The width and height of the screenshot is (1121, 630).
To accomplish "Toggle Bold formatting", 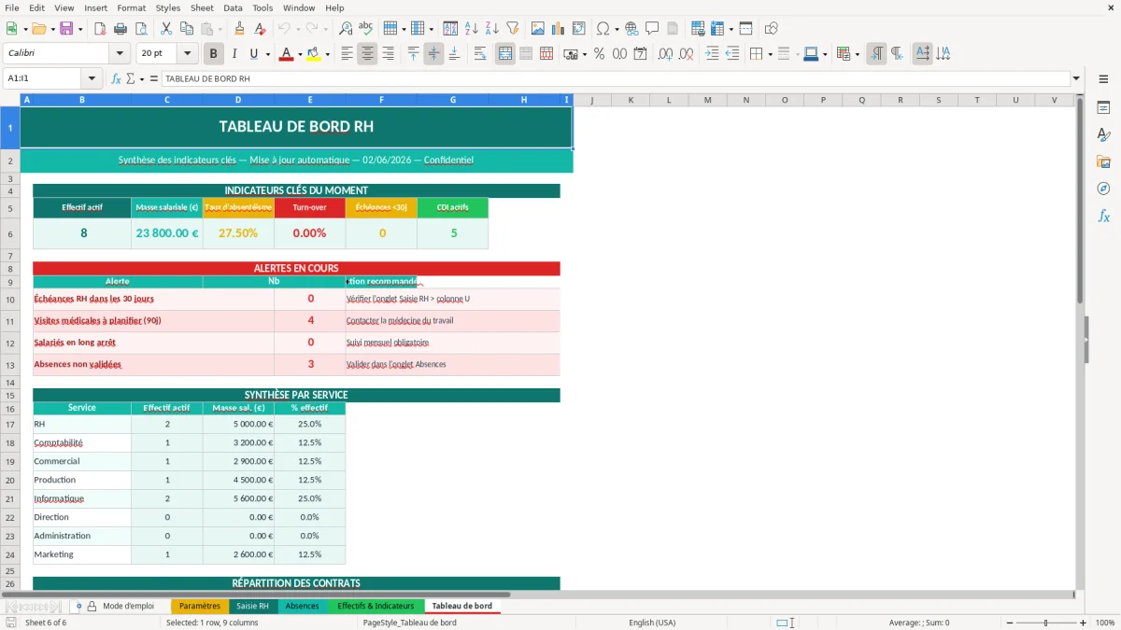I will 214,54.
